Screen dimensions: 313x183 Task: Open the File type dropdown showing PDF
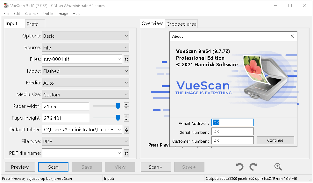point(86,141)
